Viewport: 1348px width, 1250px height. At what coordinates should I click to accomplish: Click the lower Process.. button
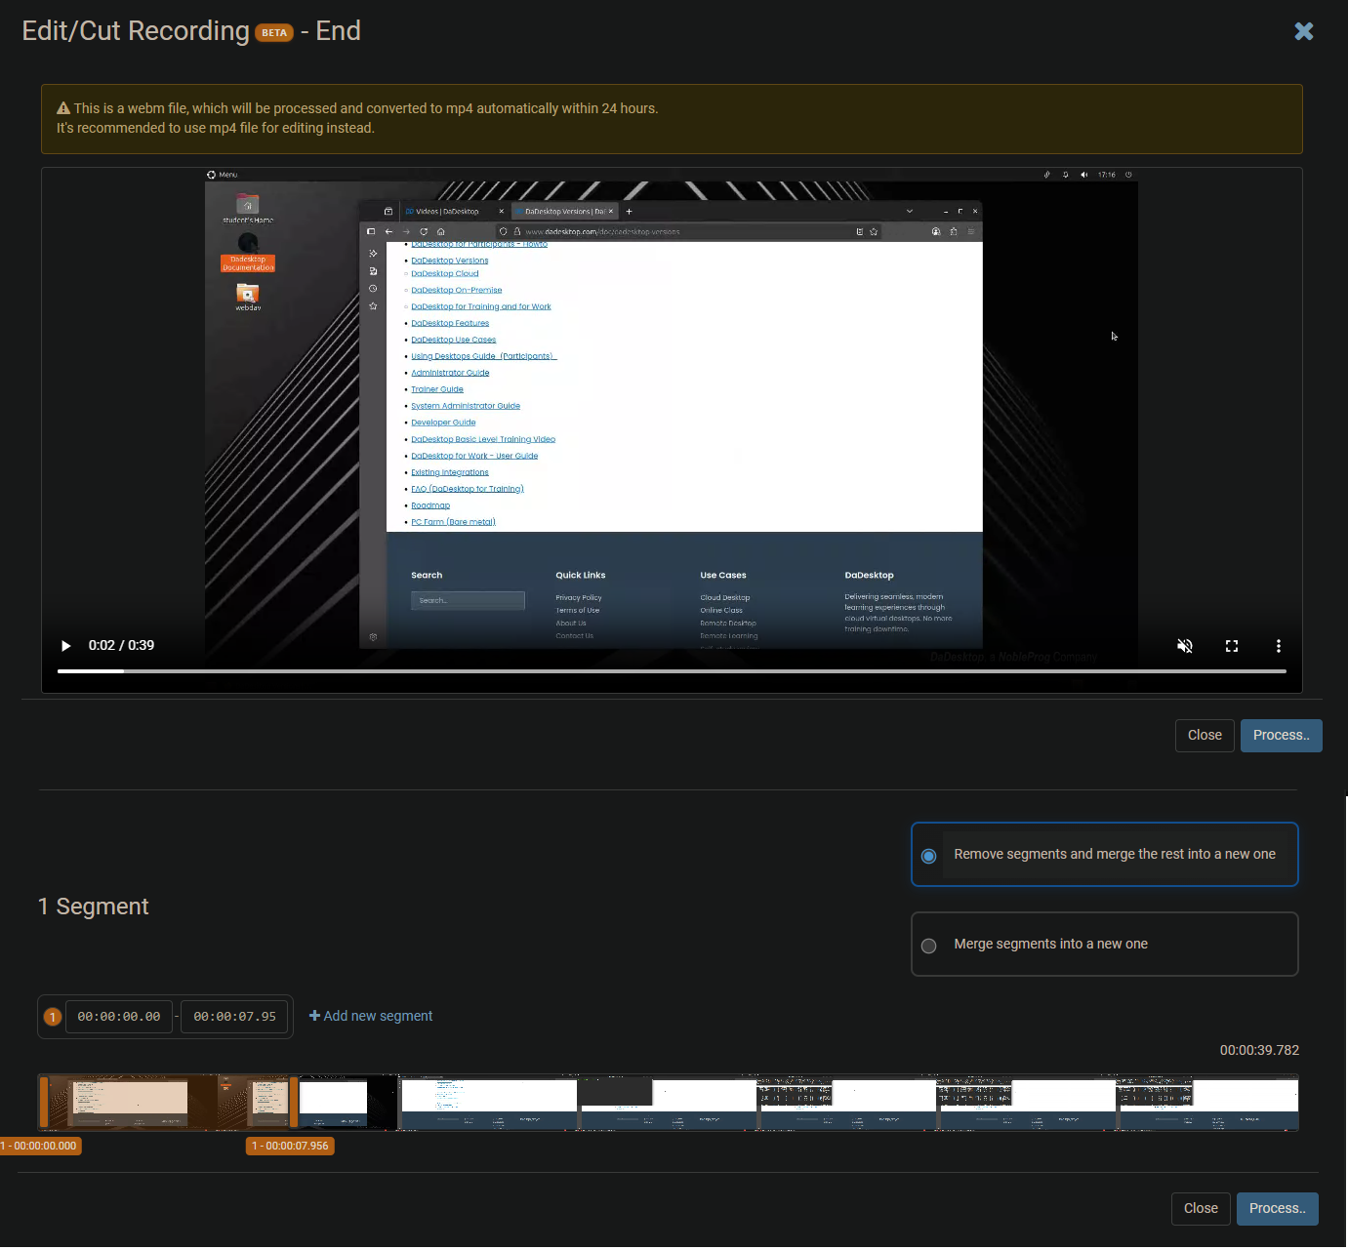(1277, 1209)
